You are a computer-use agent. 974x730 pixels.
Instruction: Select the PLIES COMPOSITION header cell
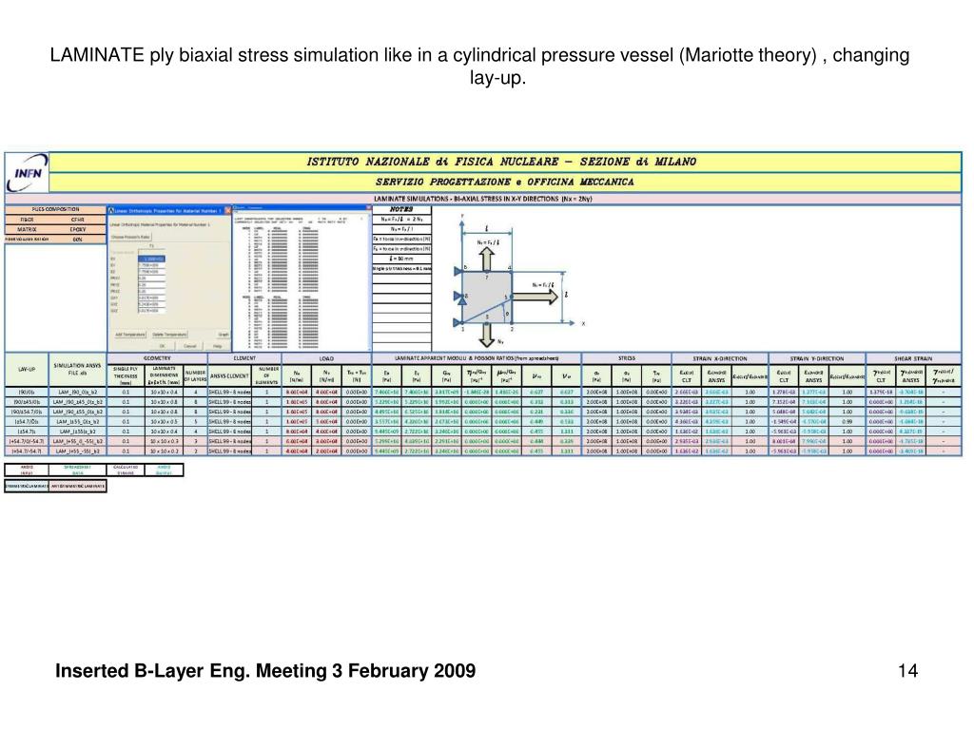click(x=55, y=209)
